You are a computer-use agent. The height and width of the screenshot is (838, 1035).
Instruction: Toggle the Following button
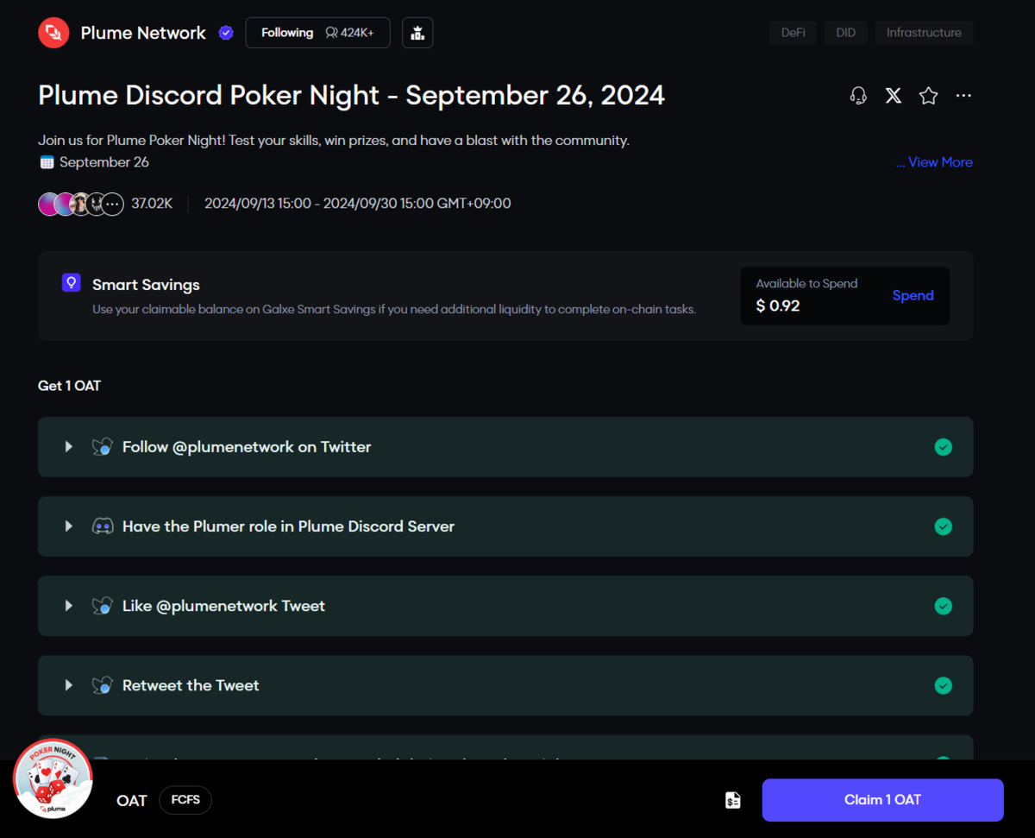point(317,33)
